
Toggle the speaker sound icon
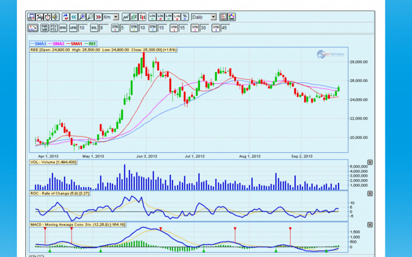click(55, 17)
